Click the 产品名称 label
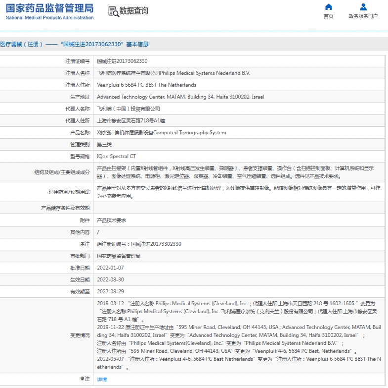388x388 pixels. [x=80, y=132]
